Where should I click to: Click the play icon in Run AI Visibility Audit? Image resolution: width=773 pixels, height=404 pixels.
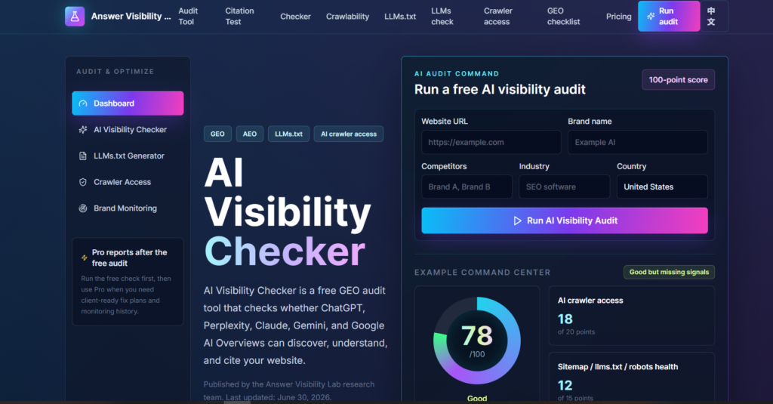click(x=517, y=221)
